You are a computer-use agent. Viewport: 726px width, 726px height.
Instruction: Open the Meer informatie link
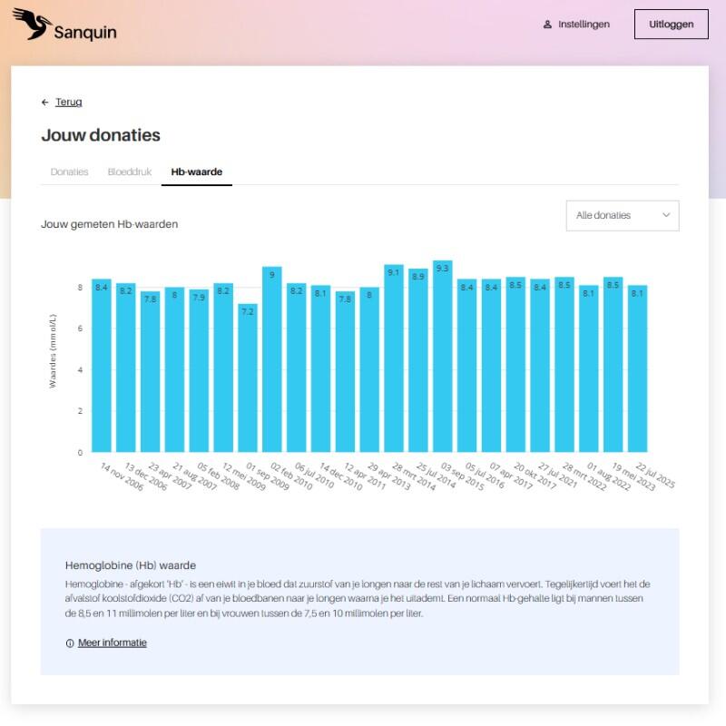click(112, 643)
